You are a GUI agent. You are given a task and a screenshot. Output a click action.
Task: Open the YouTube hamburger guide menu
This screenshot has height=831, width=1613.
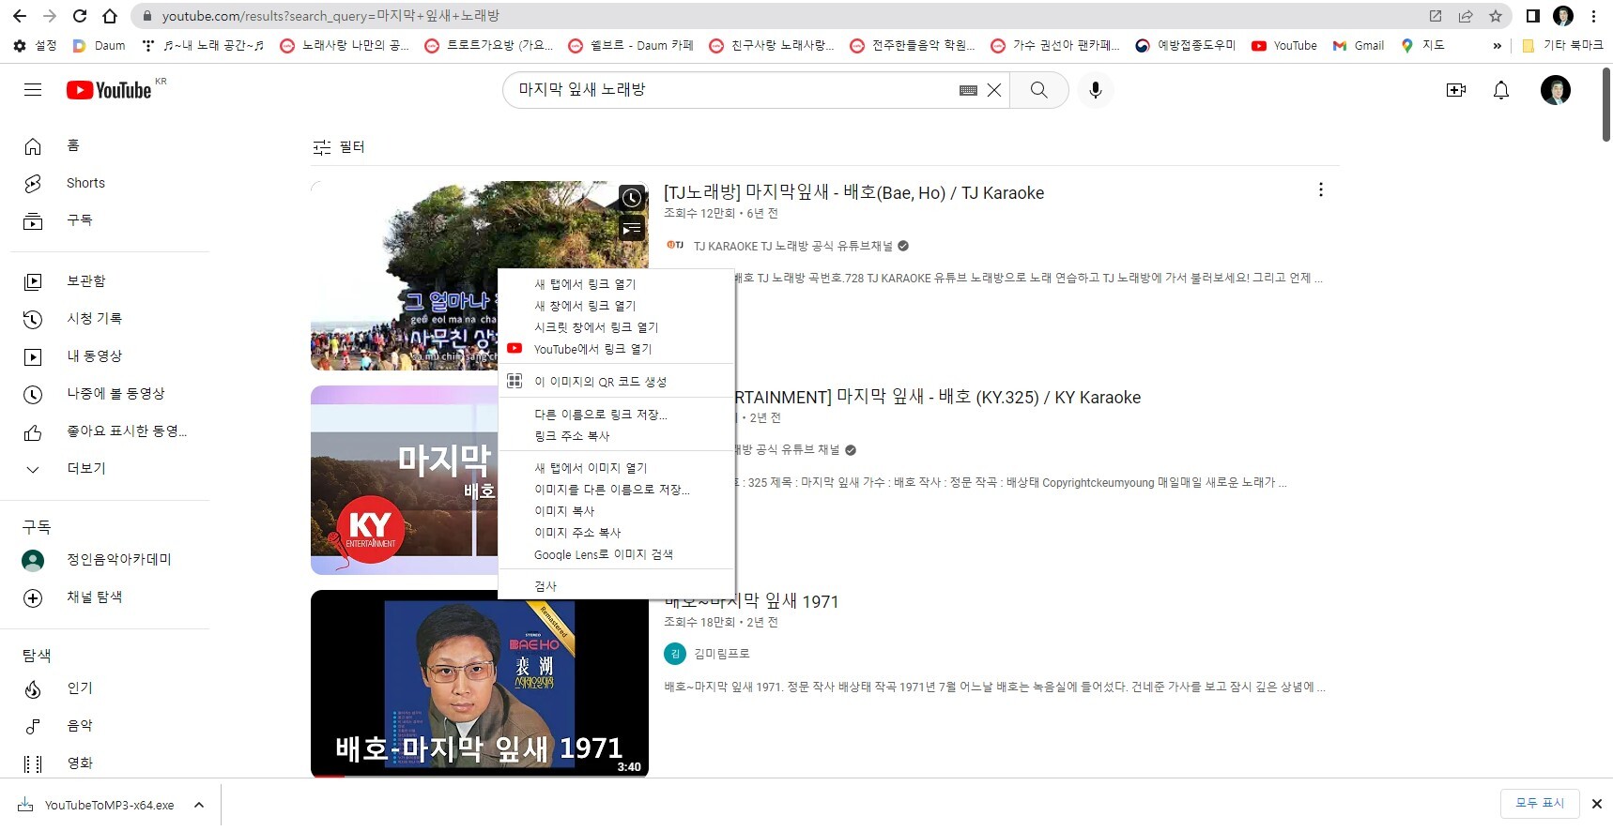[x=33, y=90]
